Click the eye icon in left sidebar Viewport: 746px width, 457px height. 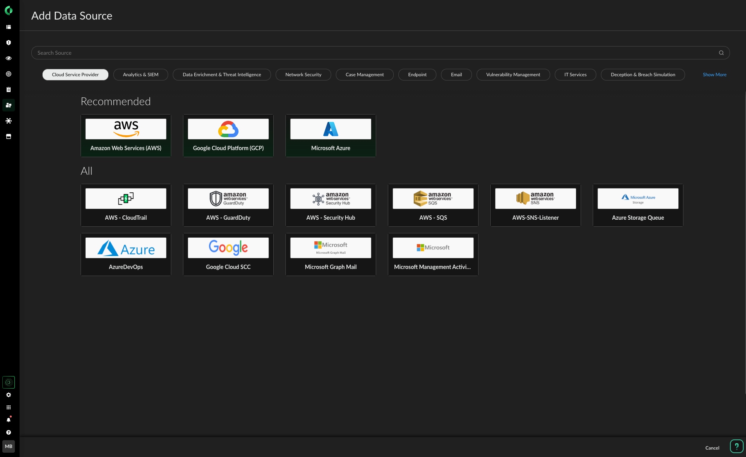pos(9,58)
